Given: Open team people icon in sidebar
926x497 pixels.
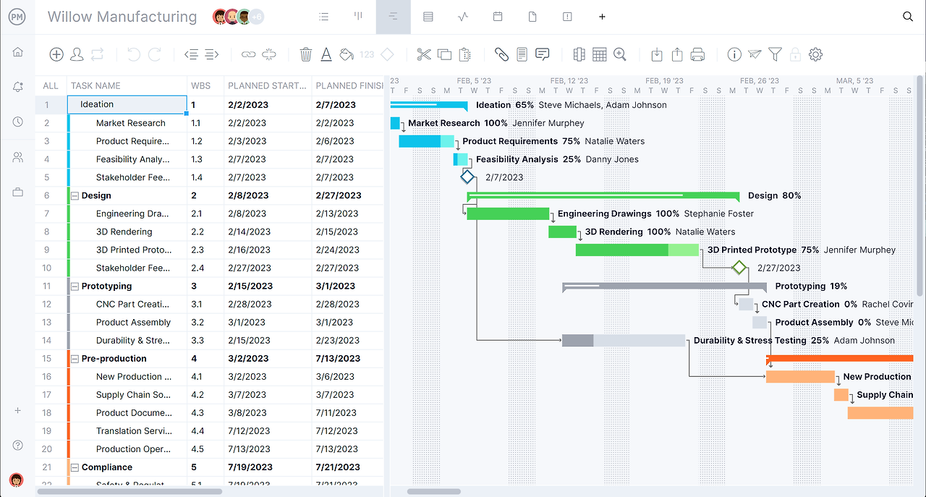Looking at the screenshot, I should (x=17, y=157).
